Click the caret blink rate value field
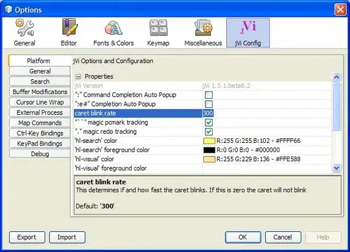The height and width of the screenshot is (252, 350). tap(267, 113)
